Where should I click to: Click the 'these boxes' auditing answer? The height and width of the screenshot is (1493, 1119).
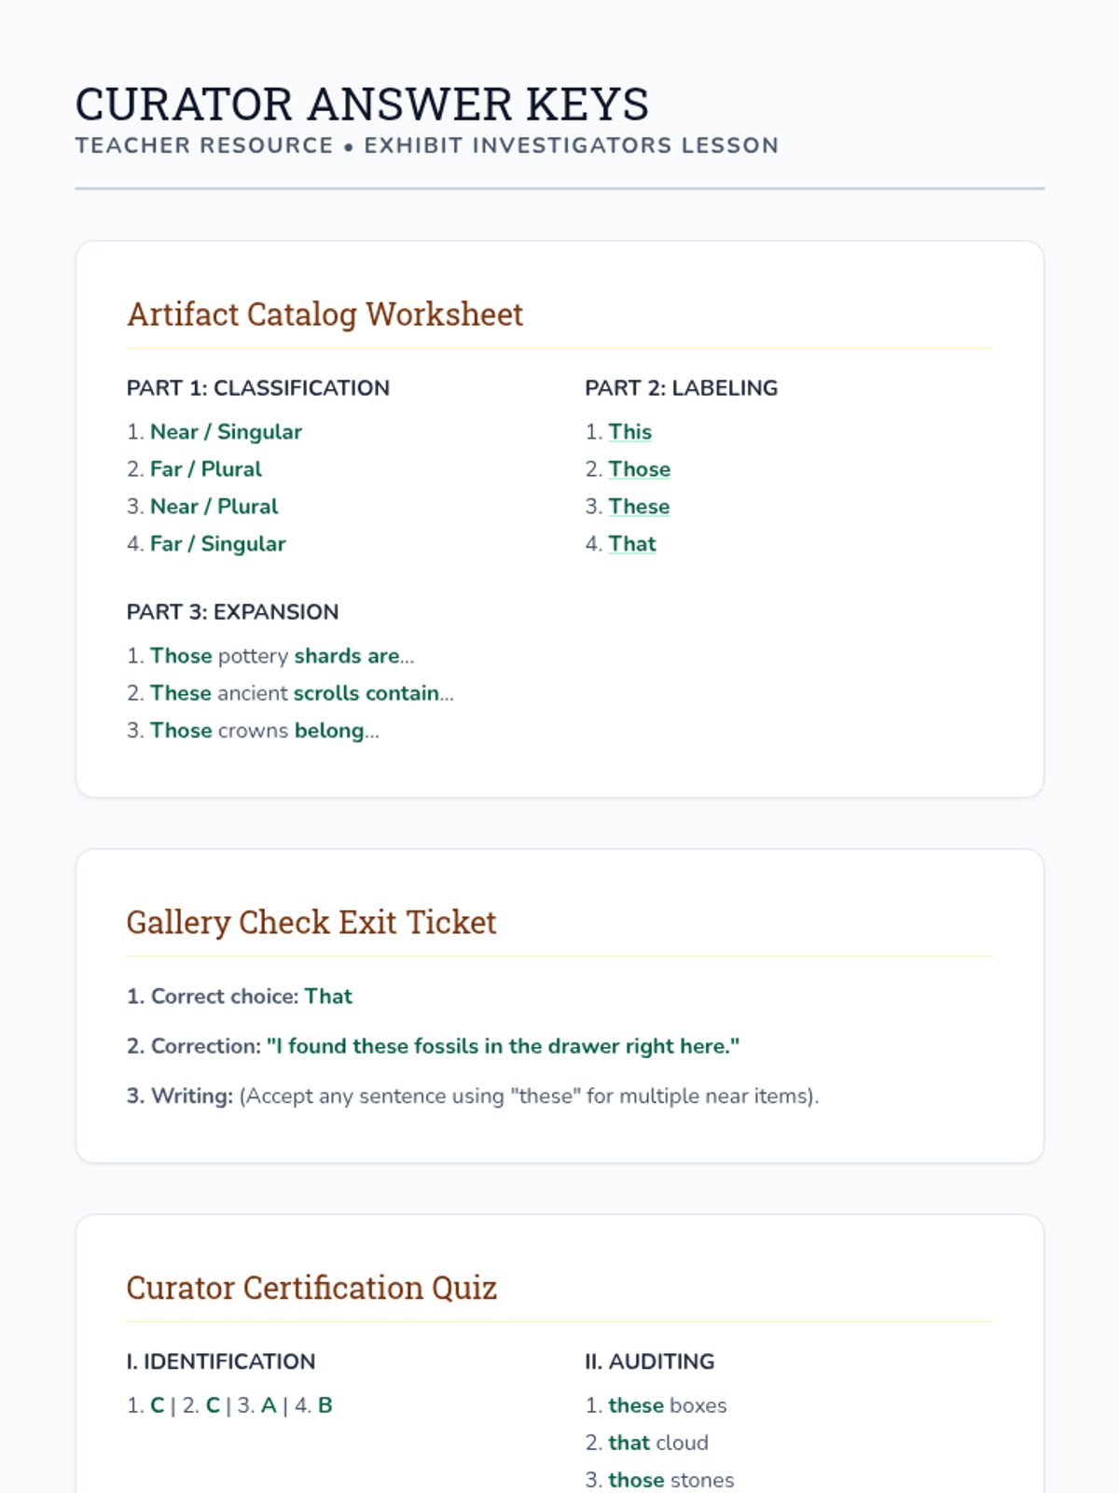click(667, 1405)
